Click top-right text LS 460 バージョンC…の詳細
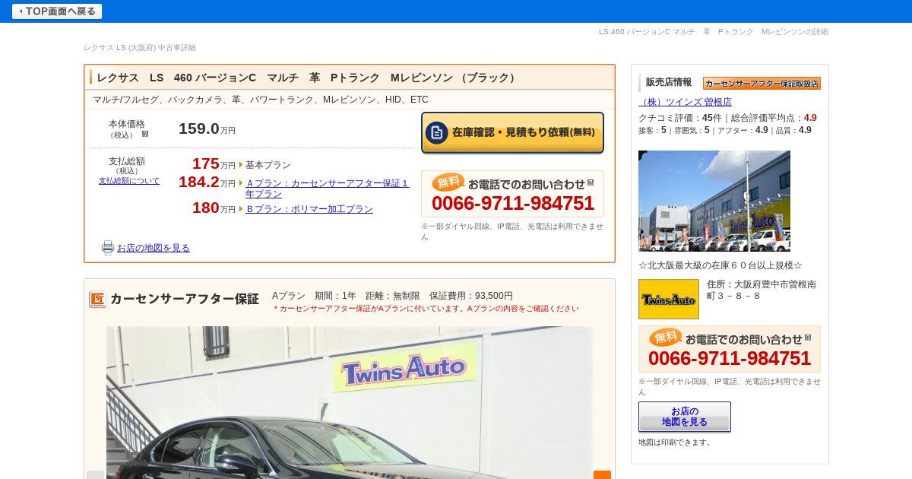This screenshot has height=479, width=912. 714,32
